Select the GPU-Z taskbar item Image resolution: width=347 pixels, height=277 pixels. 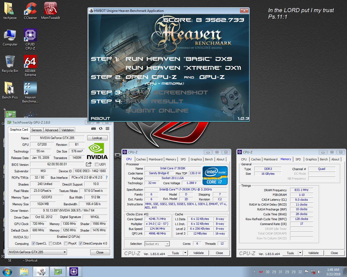[x=57, y=272]
